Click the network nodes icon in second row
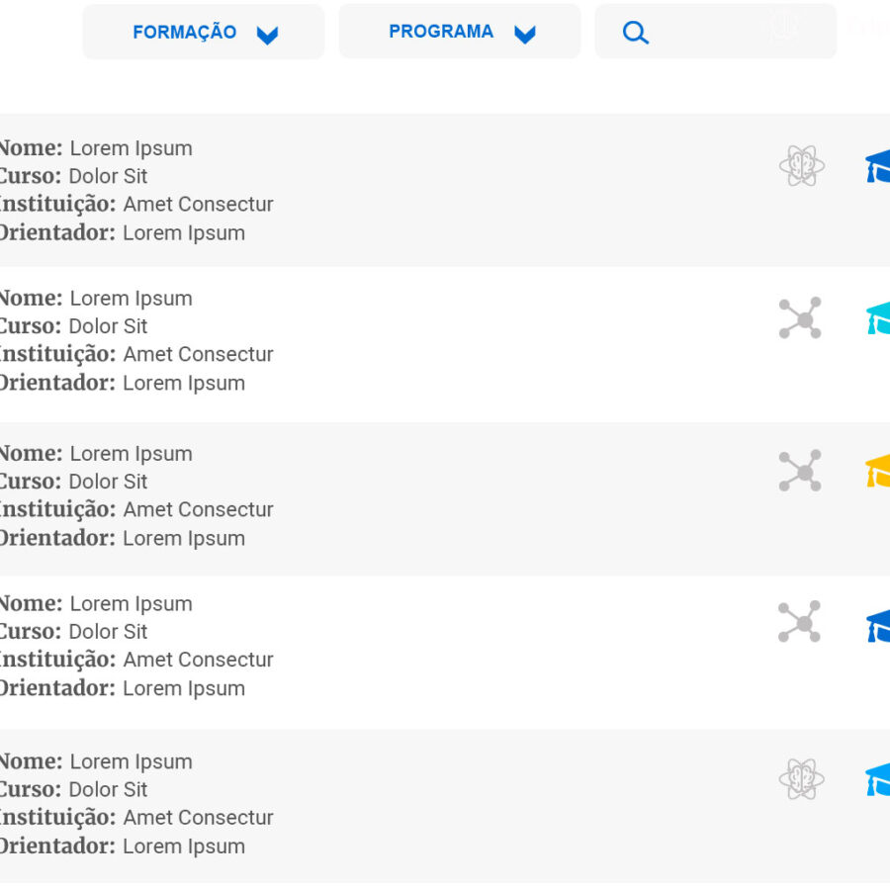Screen dimensions: 890x890 click(800, 317)
